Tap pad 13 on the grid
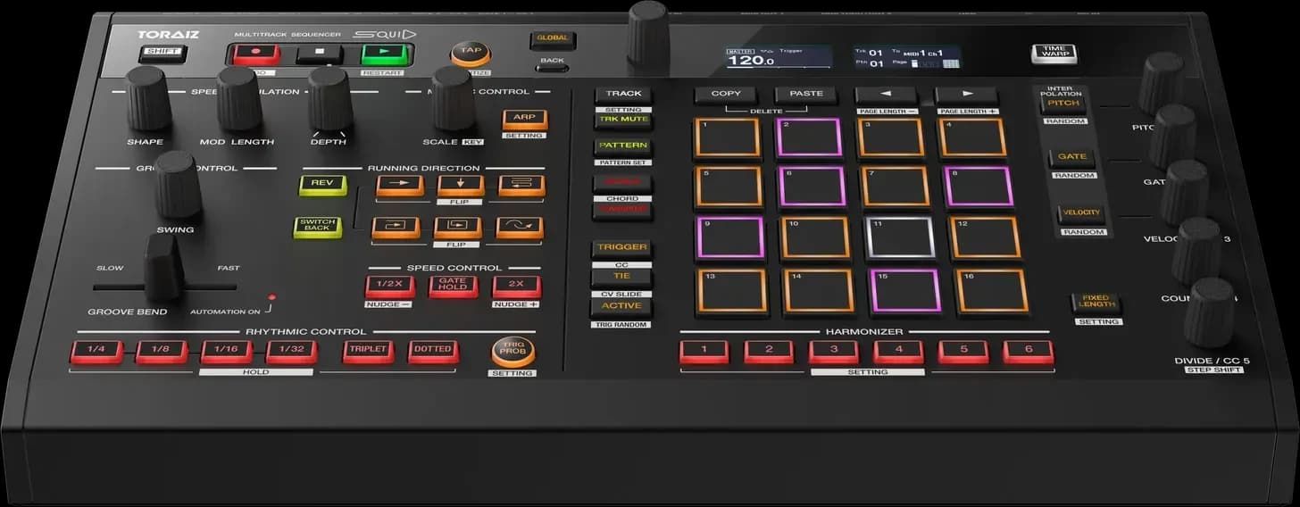The height and width of the screenshot is (507, 1300). click(734, 291)
